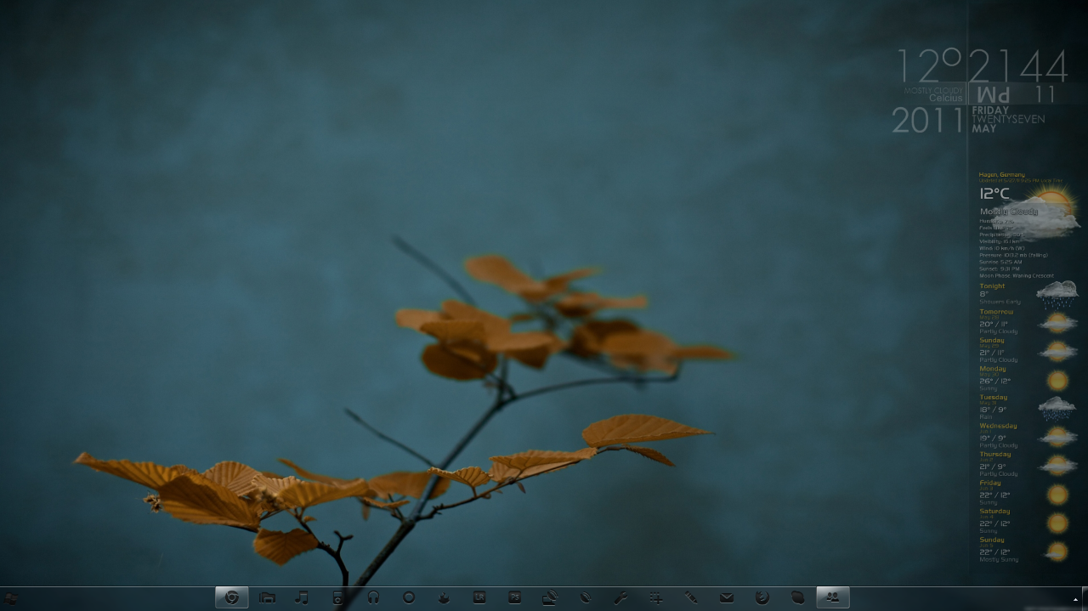The width and height of the screenshot is (1088, 611).
Task: Click the "MAY" month text
Action: click(x=984, y=129)
